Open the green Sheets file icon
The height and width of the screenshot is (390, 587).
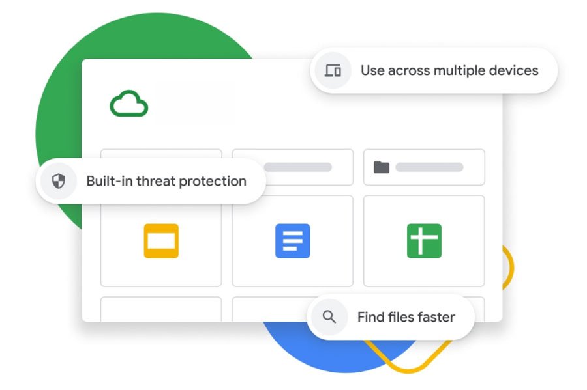coord(424,241)
